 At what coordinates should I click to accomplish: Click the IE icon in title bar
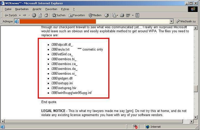click(x=2, y=3)
